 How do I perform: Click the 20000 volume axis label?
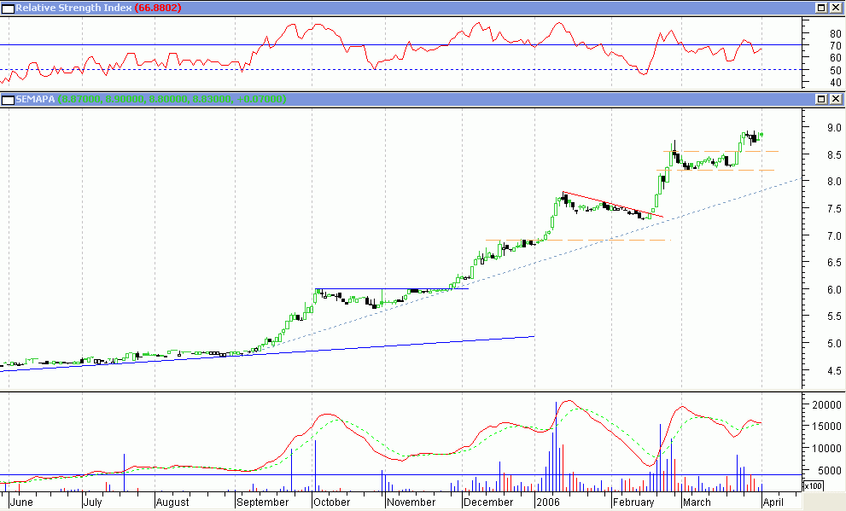(x=827, y=405)
